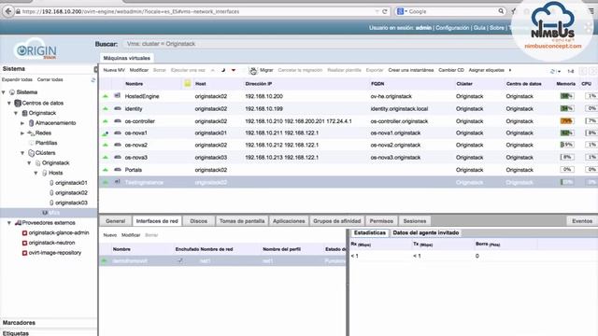
Task: Collapse the Centros de datos node
Action: 9,103
